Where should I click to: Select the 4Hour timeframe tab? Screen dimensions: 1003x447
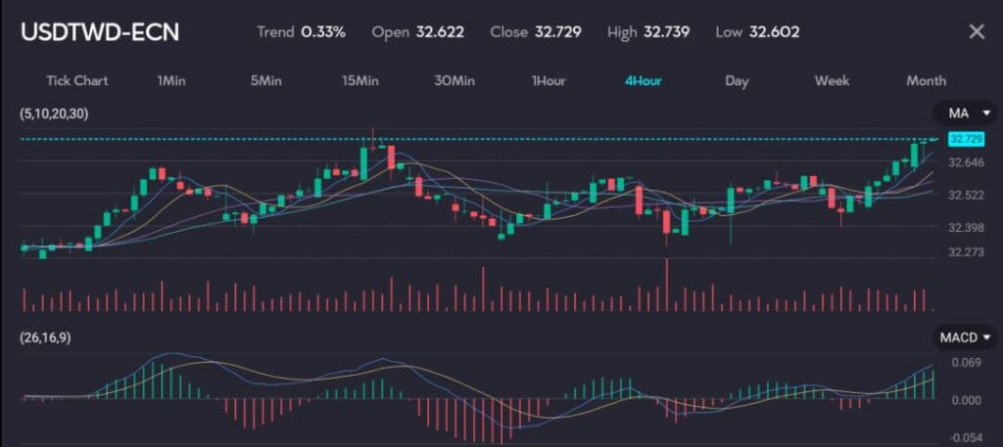click(x=644, y=80)
